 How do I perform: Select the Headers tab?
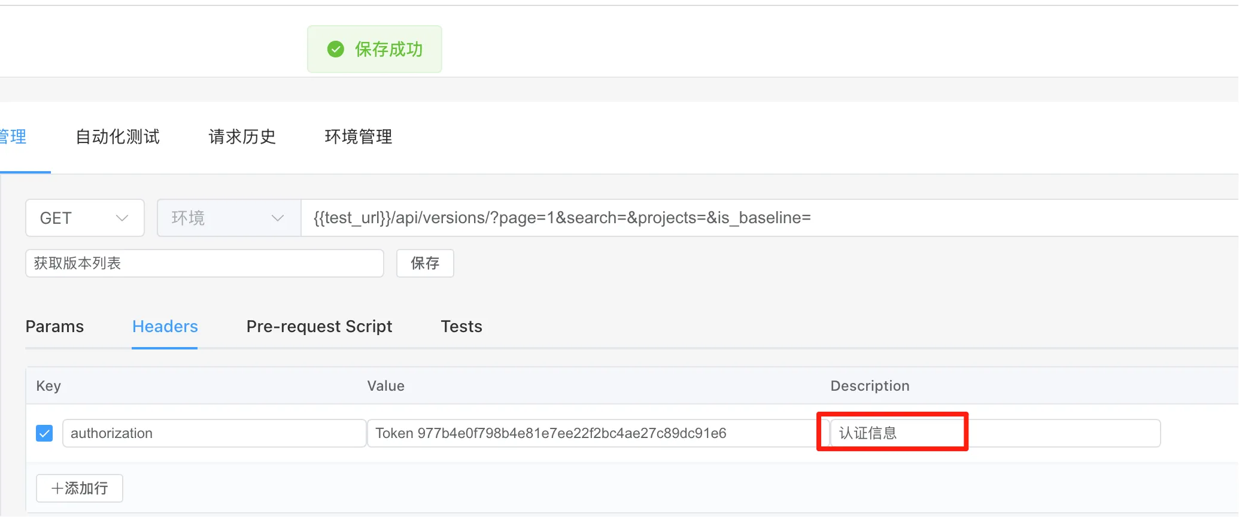[165, 327]
